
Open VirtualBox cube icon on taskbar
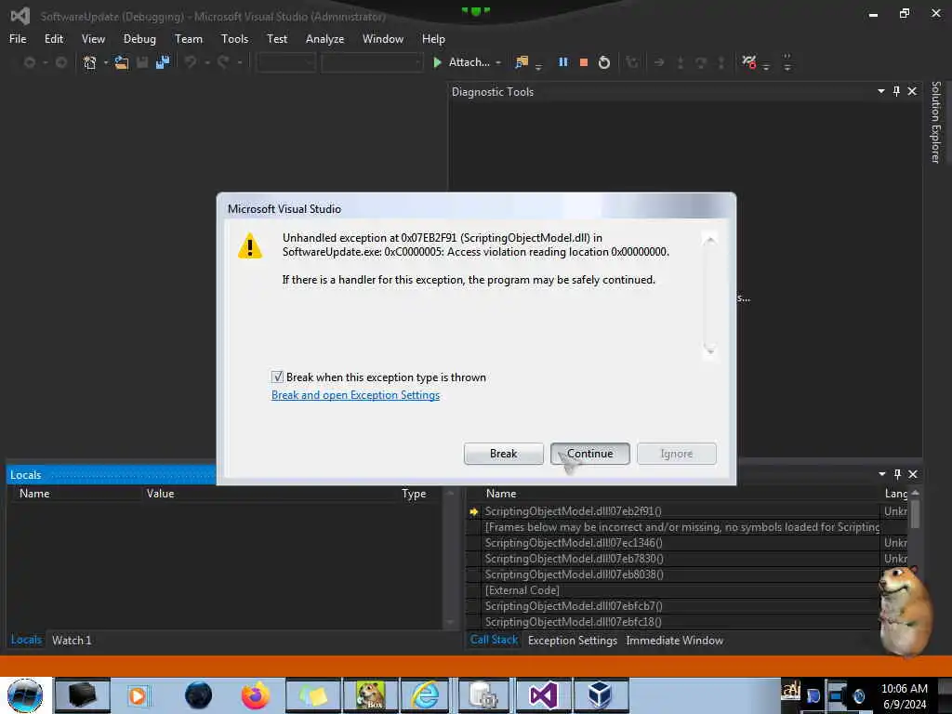[x=601, y=695]
